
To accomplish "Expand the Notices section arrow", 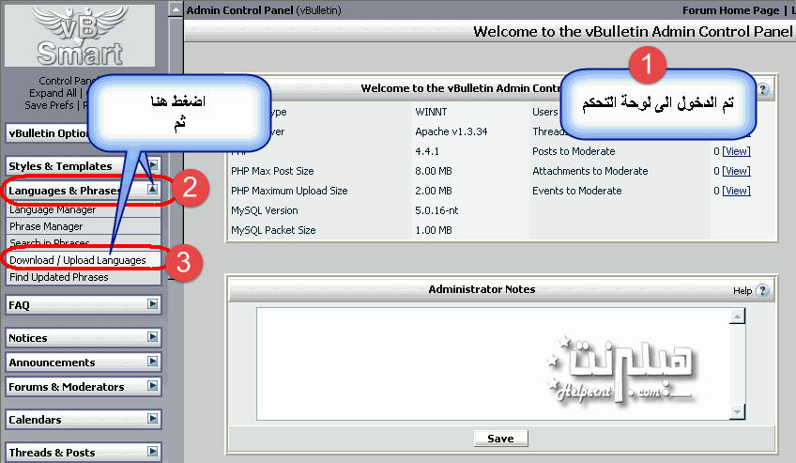I will coord(153,336).
